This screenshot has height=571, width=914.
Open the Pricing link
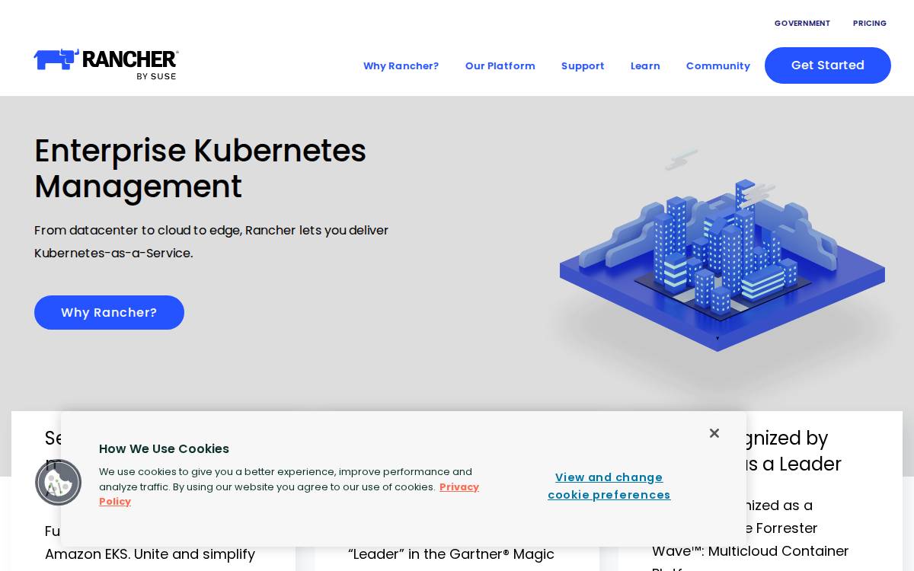pos(869,24)
